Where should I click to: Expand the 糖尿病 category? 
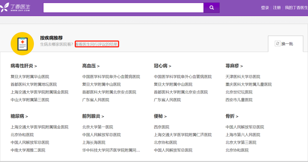(x=19, y=116)
